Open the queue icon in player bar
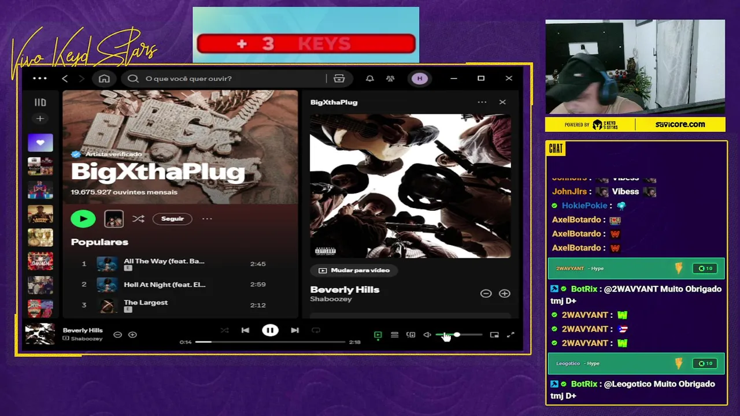The width and height of the screenshot is (740, 416). pos(394,335)
